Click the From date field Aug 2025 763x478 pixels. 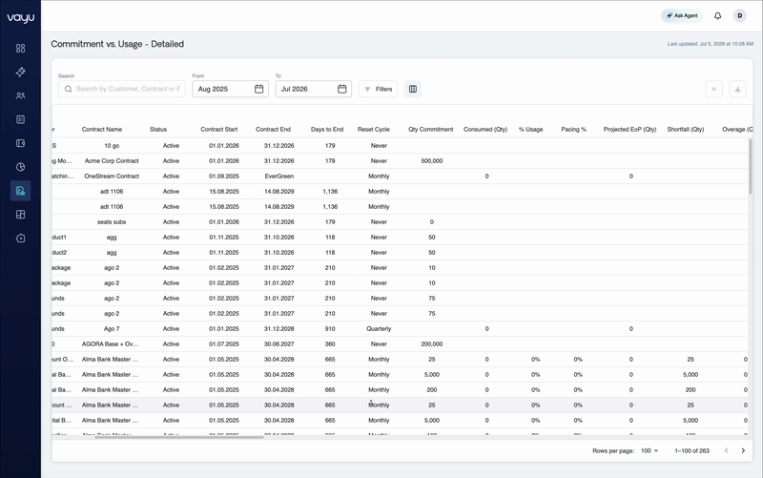click(230, 89)
